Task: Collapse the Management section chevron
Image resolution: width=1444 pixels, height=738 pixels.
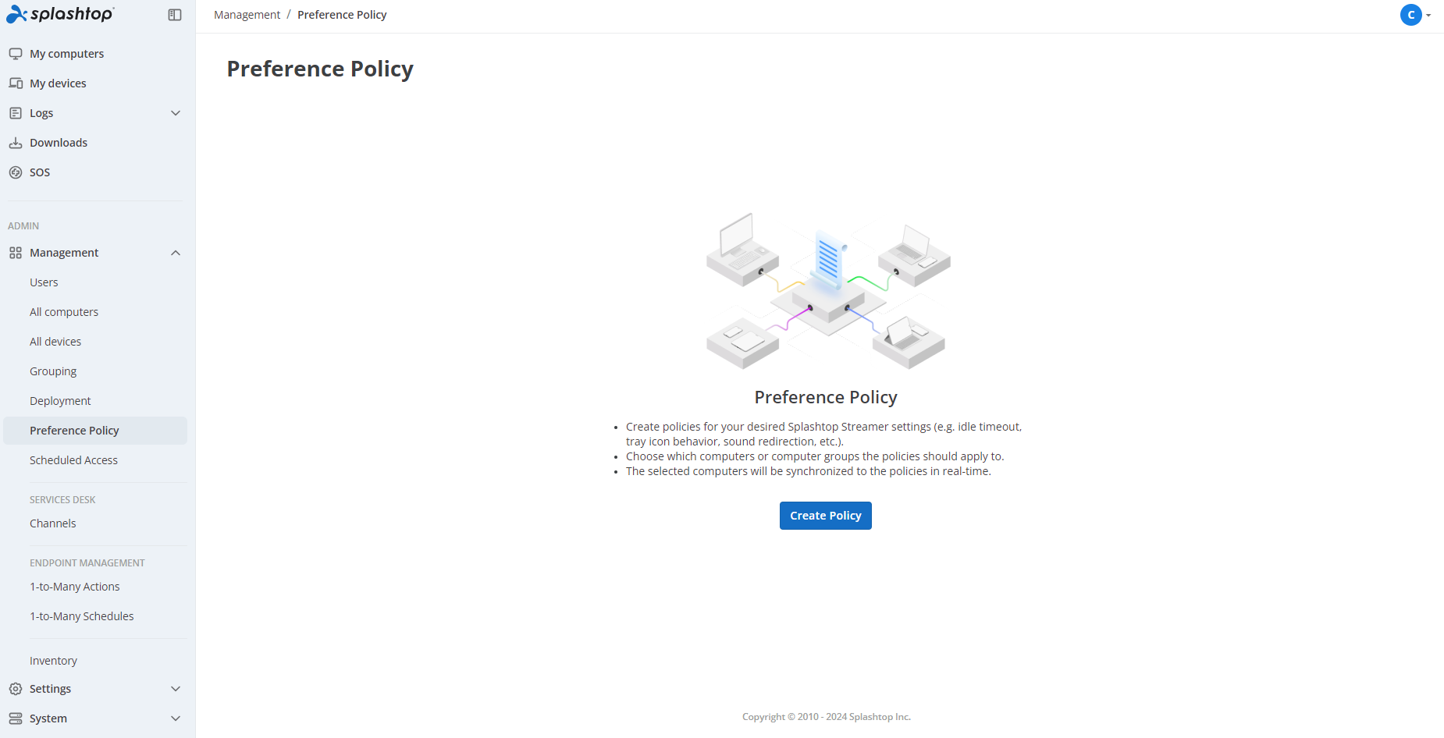Action: pyautogui.click(x=176, y=253)
